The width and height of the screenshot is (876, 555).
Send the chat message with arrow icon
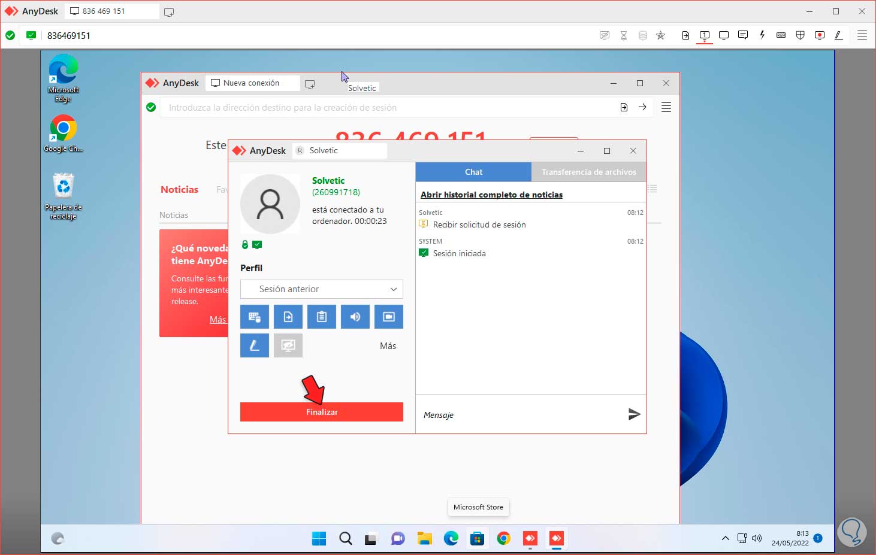tap(634, 414)
